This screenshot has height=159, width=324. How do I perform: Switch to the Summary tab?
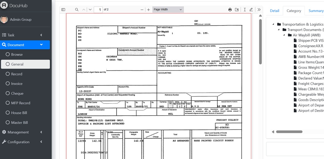coord(316,11)
